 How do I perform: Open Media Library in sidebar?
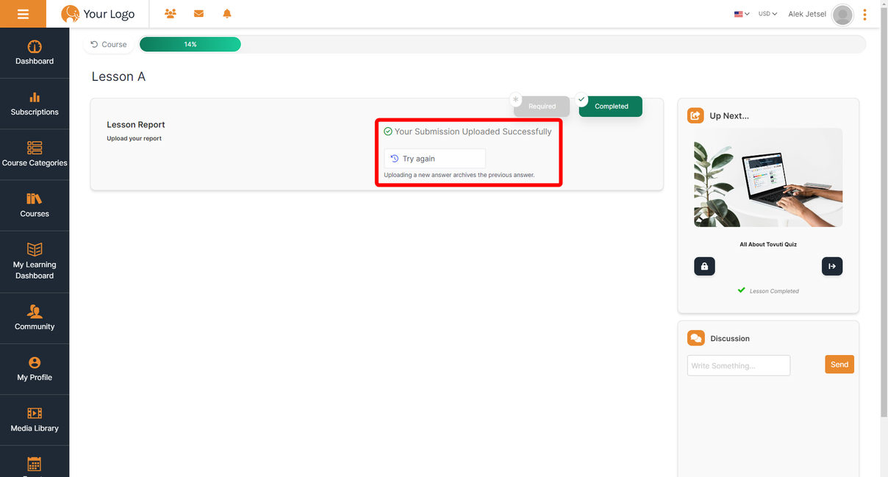click(x=35, y=420)
